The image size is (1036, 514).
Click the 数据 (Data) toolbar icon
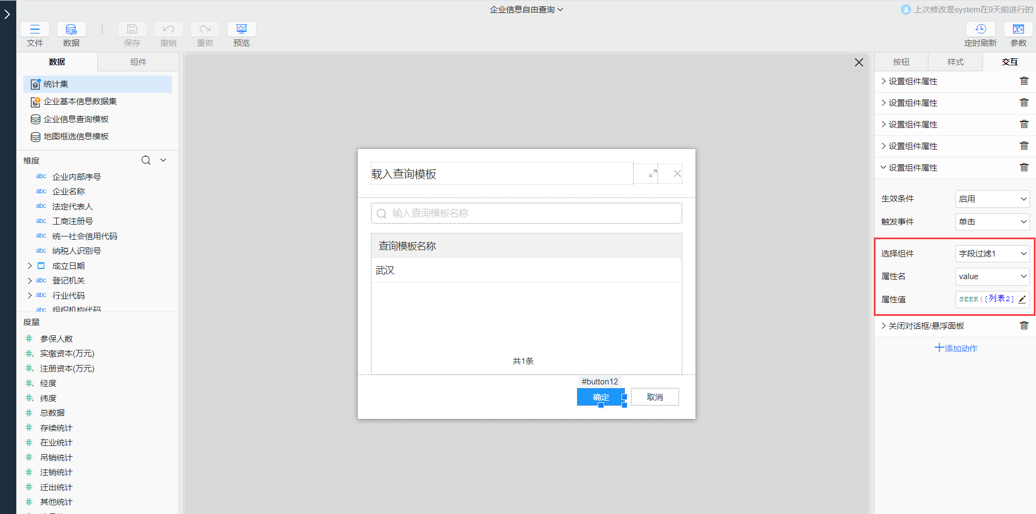pyautogui.click(x=71, y=29)
